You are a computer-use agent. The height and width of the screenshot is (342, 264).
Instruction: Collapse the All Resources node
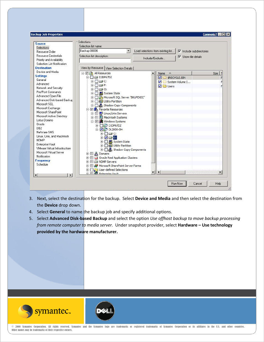[82, 73]
